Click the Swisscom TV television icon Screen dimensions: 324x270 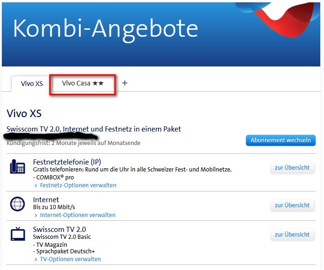tap(18, 234)
